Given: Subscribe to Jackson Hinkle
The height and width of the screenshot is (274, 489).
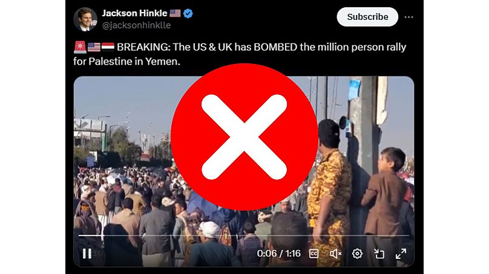Looking at the screenshot, I should coord(367,17).
